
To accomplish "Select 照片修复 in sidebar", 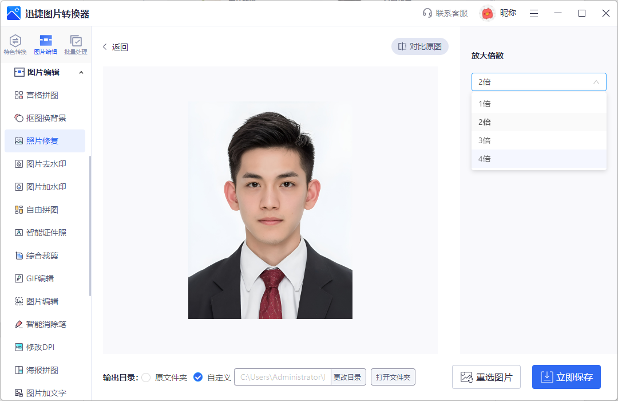I will click(x=45, y=141).
